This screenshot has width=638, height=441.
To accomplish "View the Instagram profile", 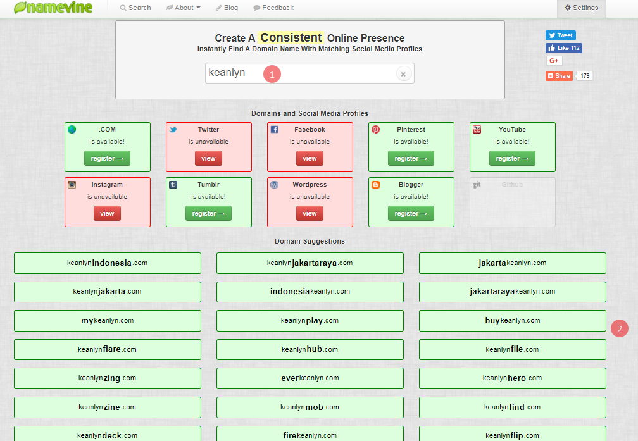I will 107,213.
